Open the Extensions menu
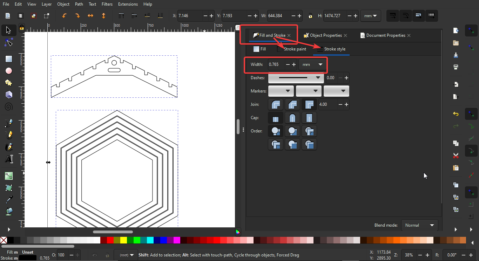Image resolution: width=479 pixels, height=261 pixels. [x=128, y=4]
